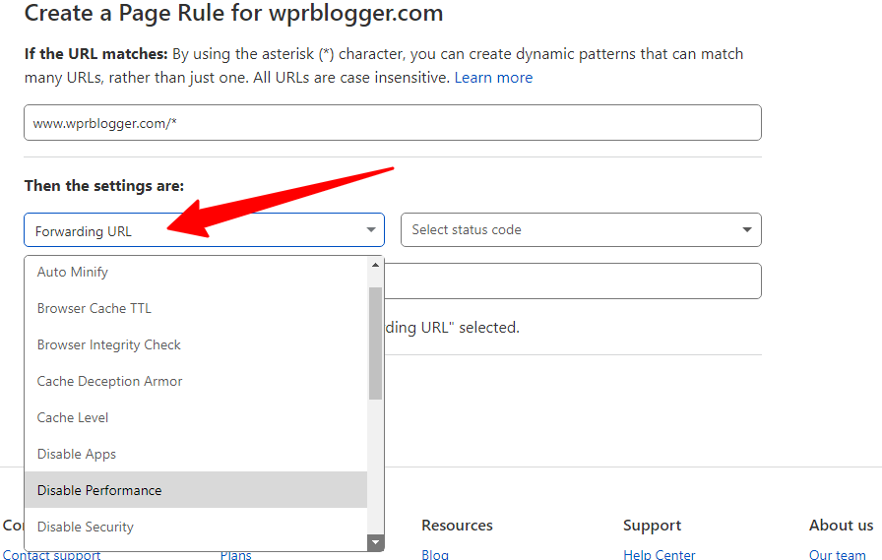Click the Create a Page Rule heading
Image resolution: width=882 pixels, height=560 pixels.
233,13
